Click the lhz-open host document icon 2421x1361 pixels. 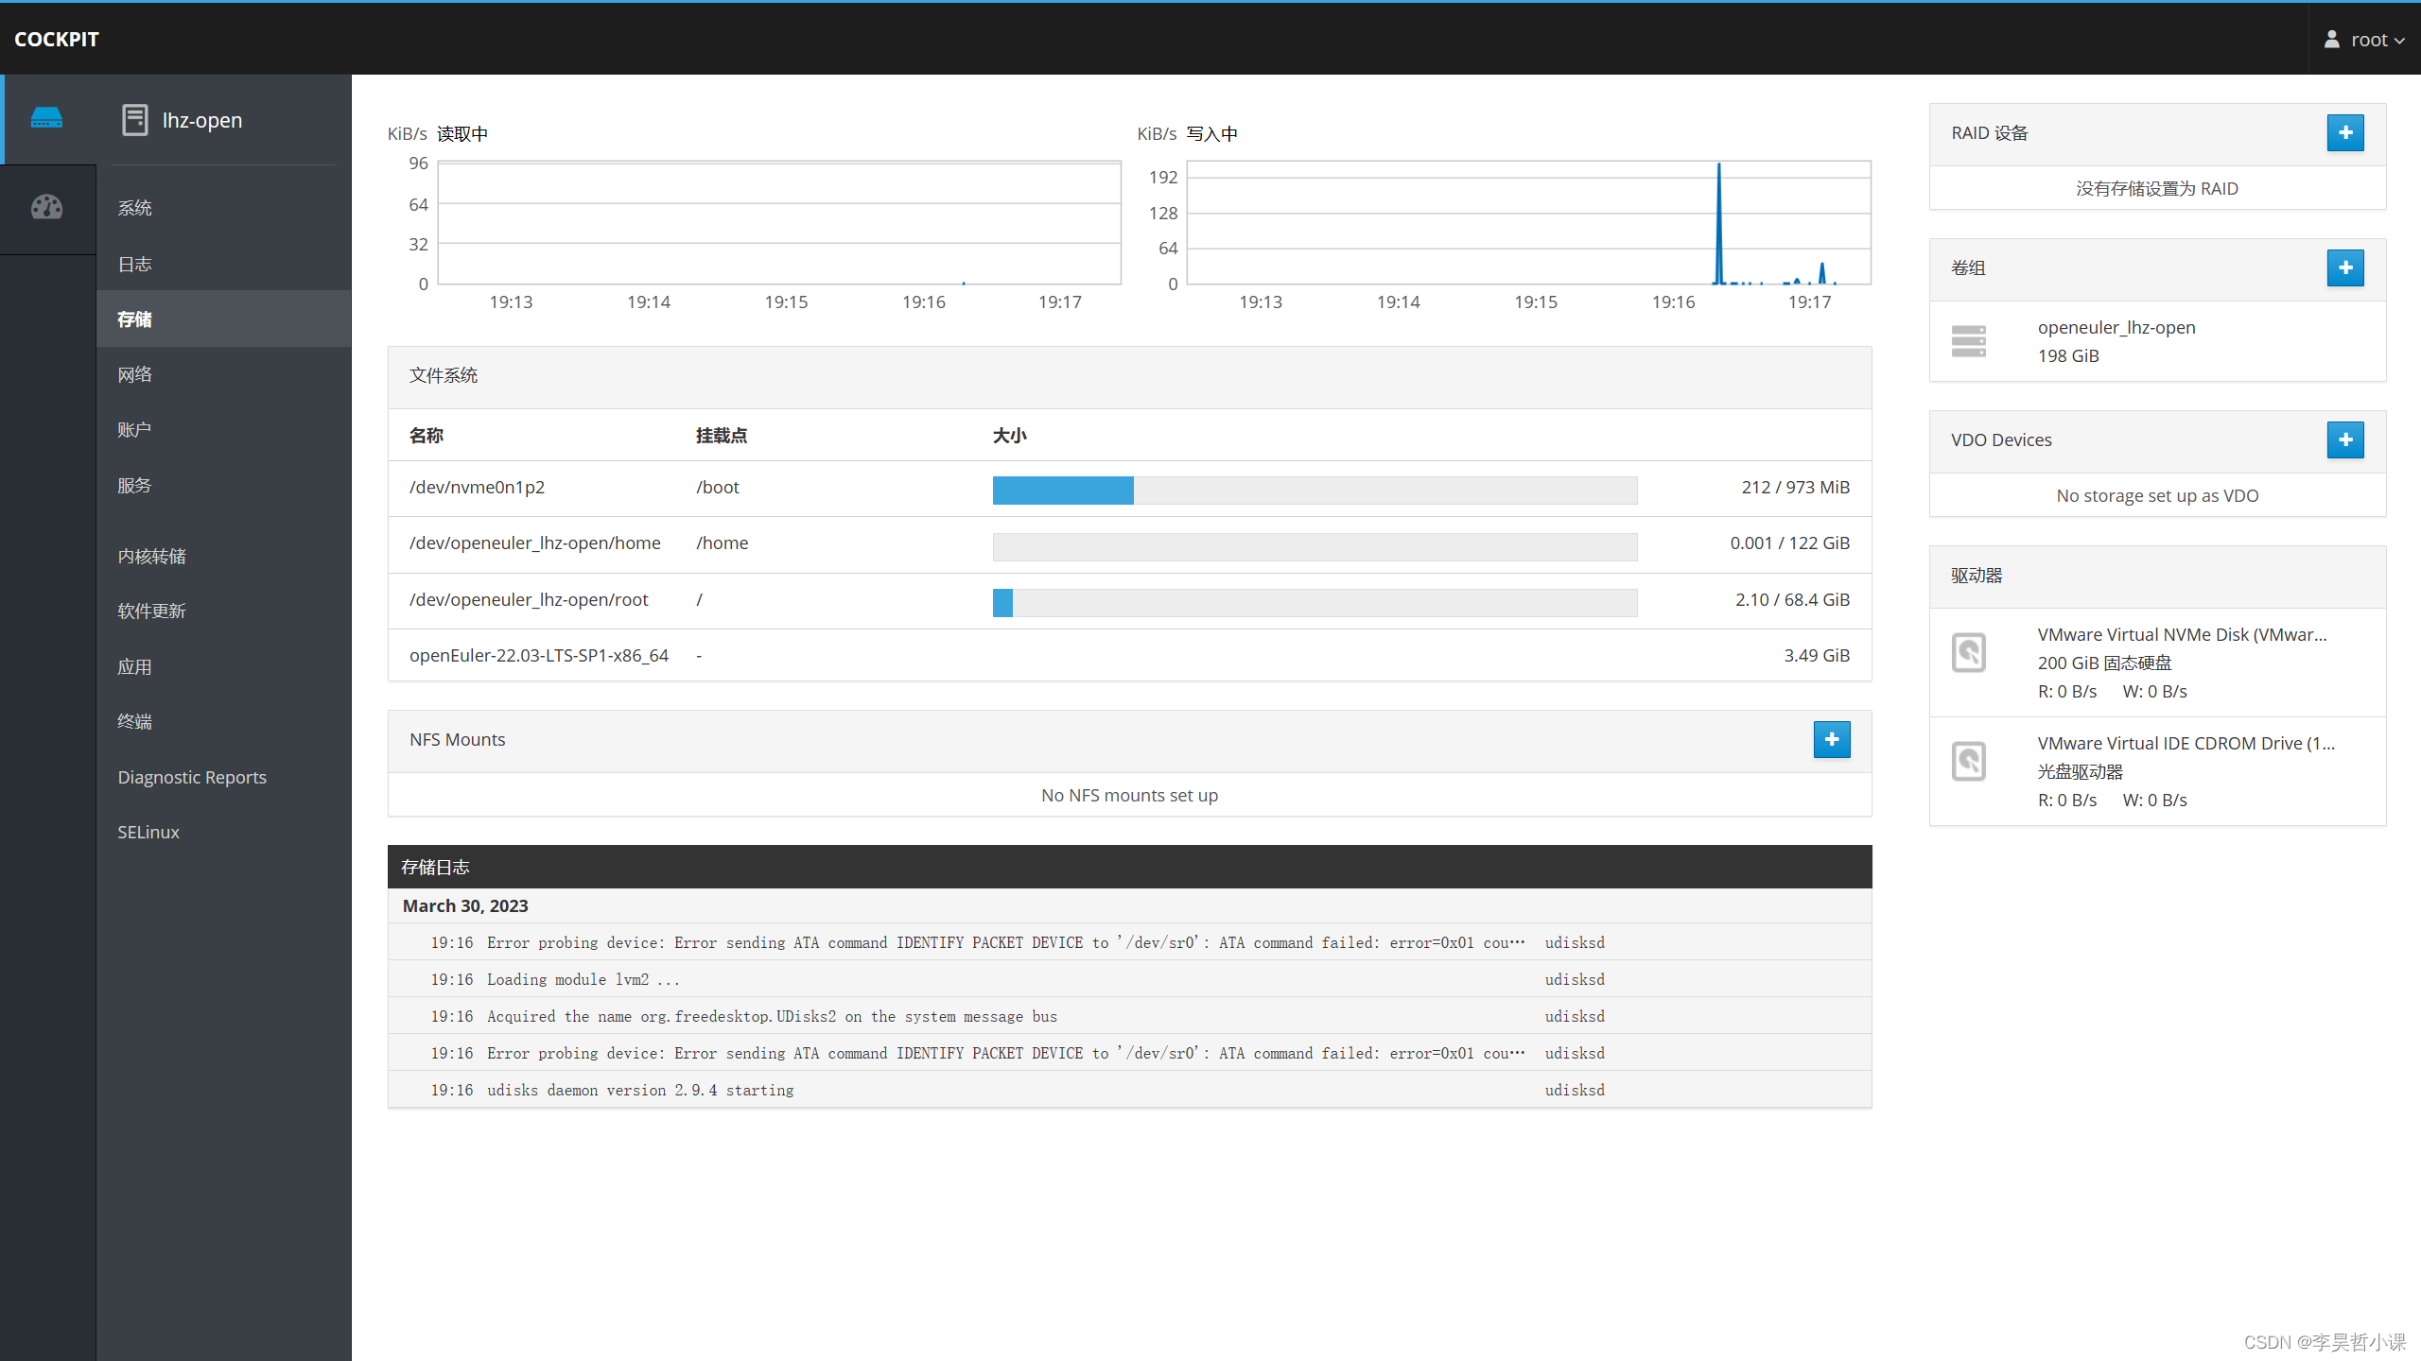135,120
